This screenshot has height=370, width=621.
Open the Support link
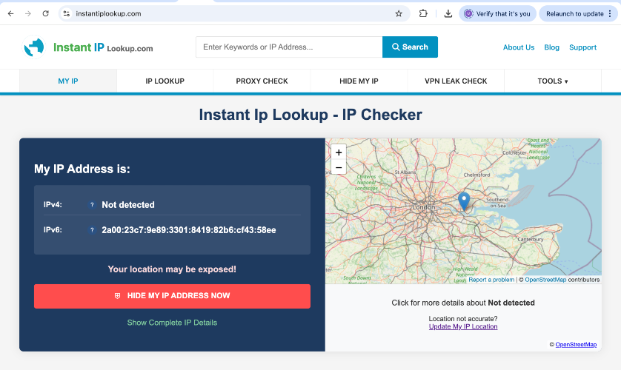click(x=582, y=47)
